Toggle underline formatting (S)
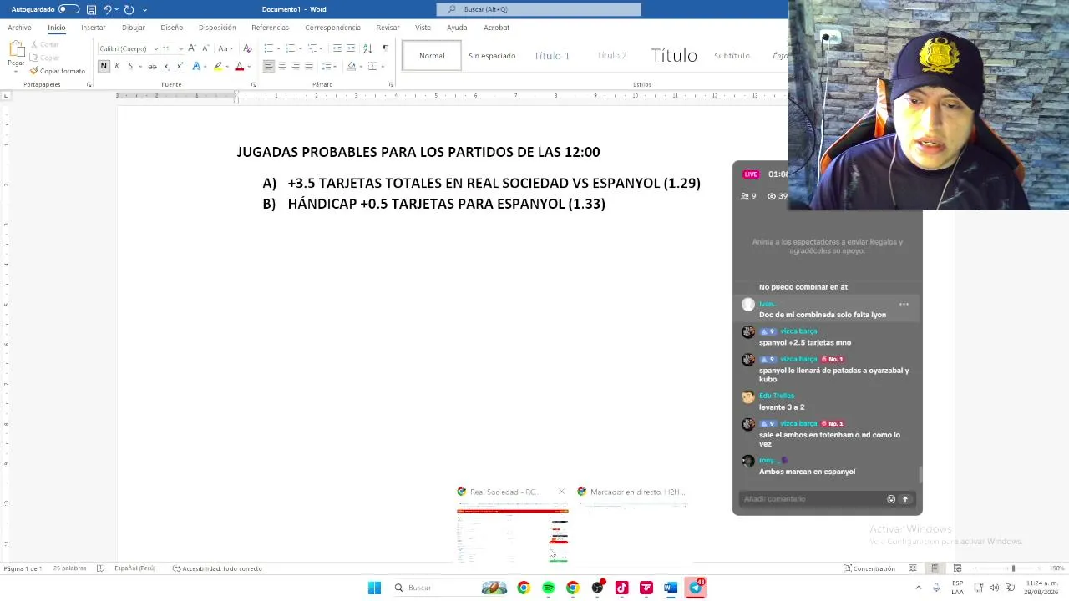The width and height of the screenshot is (1069, 601). pos(130,66)
